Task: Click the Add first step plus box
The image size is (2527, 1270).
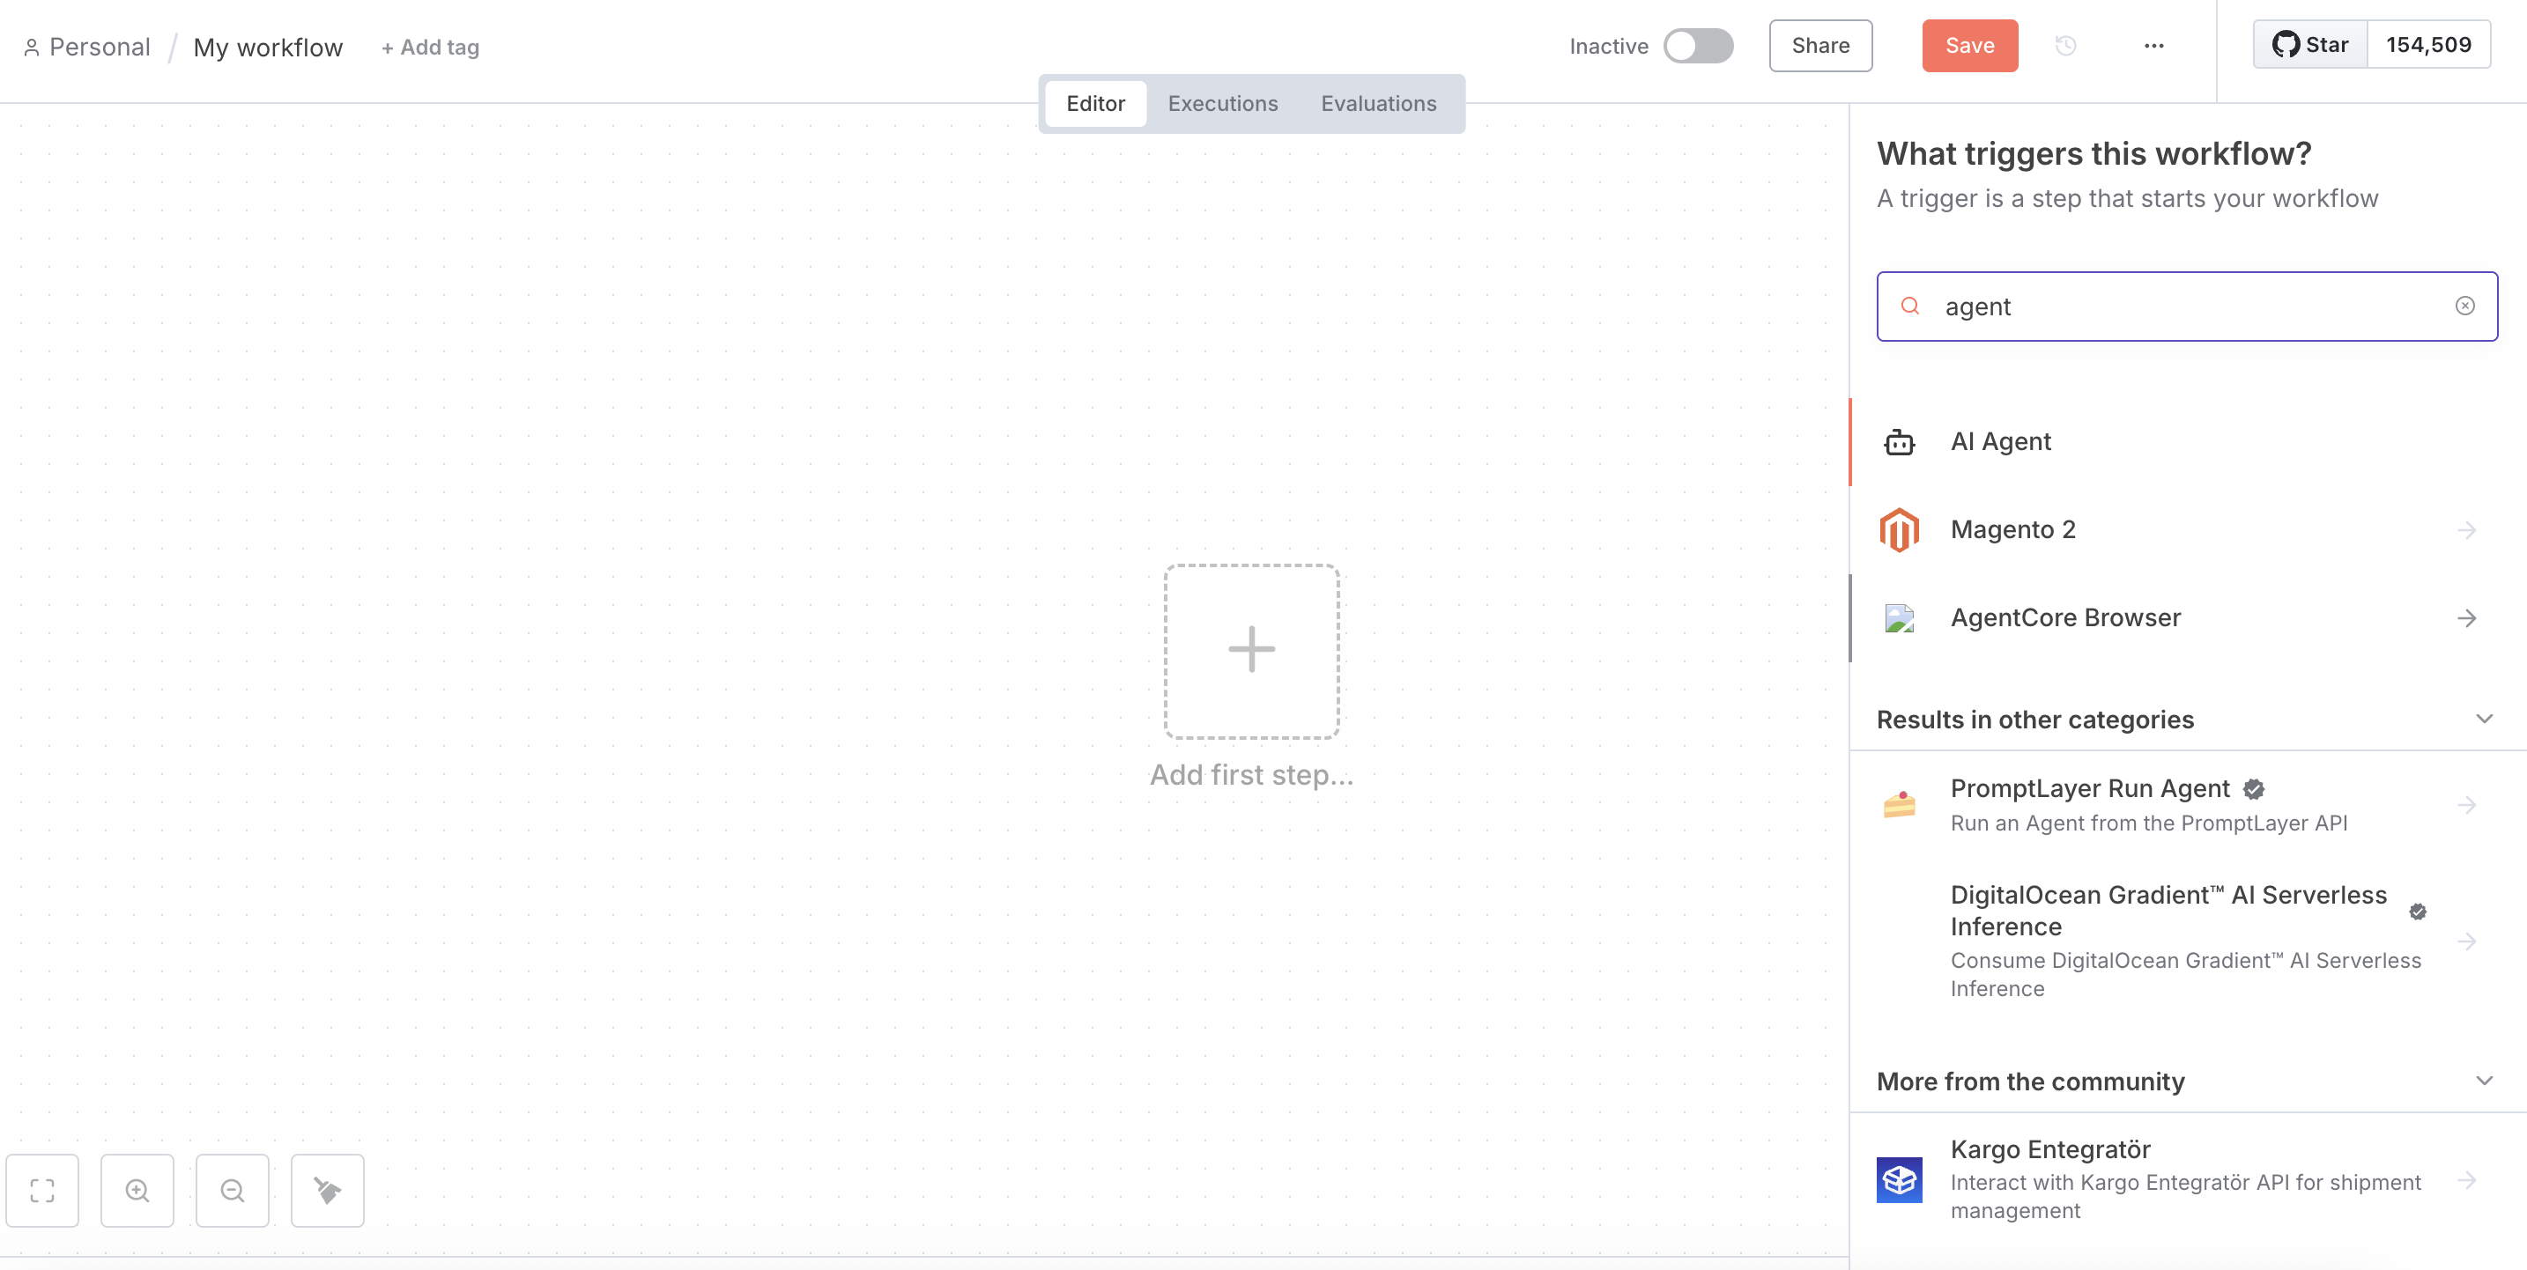Action: pos(1251,651)
